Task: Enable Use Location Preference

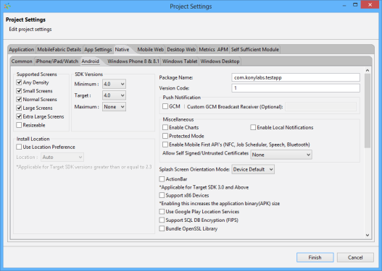Action: click(19, 147)
